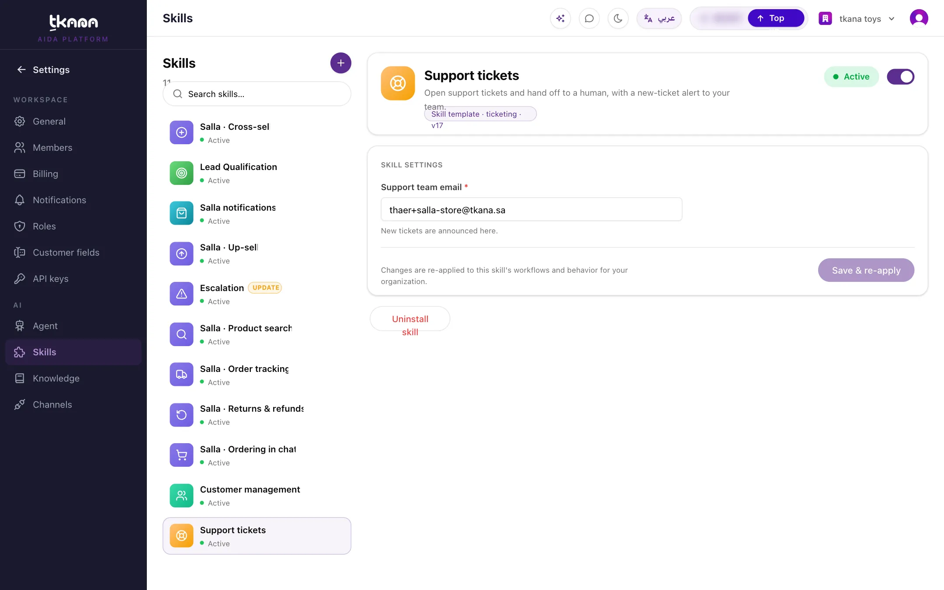Click the Skill template ticketing tag

click(480, 114)
